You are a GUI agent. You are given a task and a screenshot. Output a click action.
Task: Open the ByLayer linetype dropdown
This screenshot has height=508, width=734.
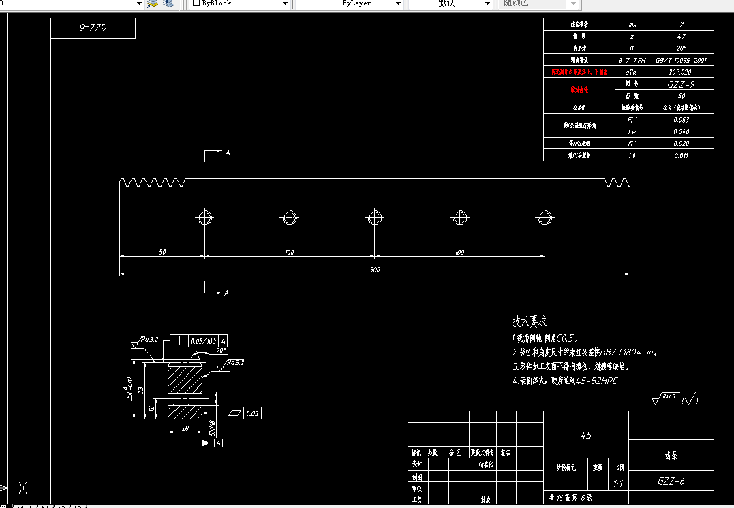tap(399, 3)
